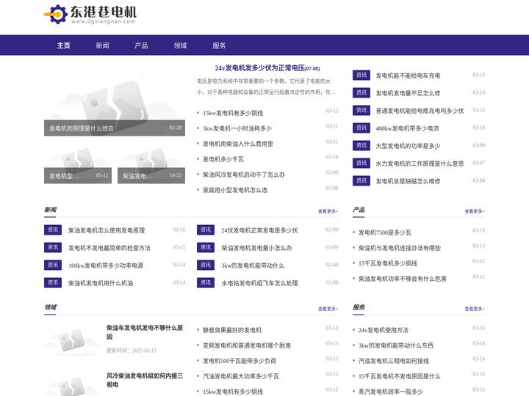Open article 风冷柴油发电机组如何内接三相电
The image size is (529, 396).
point(145,380)
